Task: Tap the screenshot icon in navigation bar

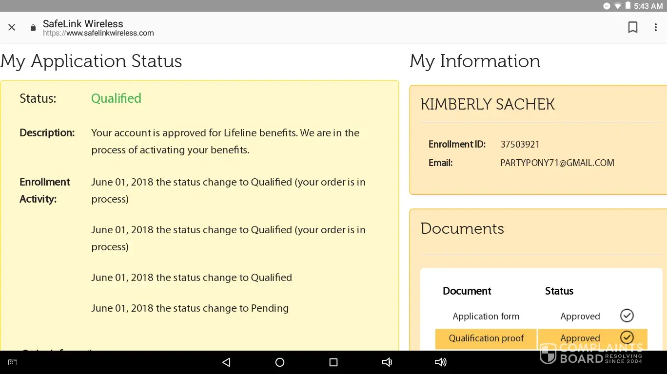Action: click(x=13, y=362)
